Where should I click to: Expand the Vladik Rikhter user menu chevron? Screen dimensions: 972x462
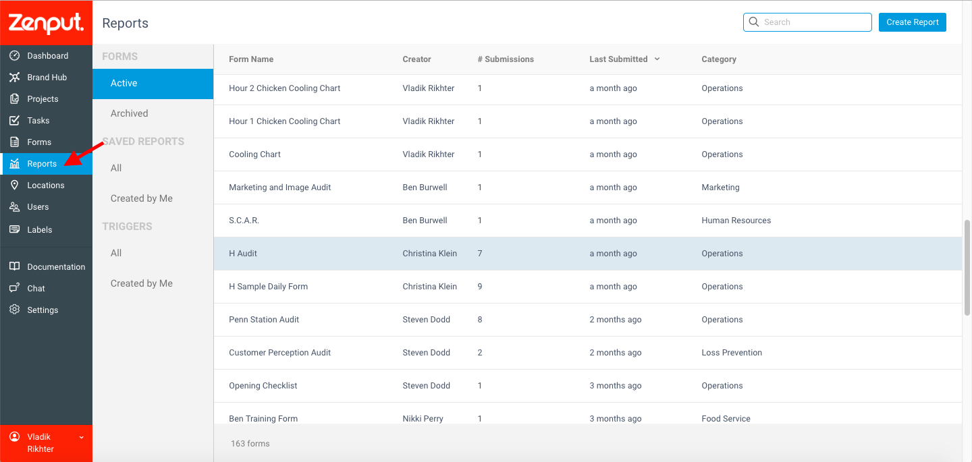(x=82, y=437)
